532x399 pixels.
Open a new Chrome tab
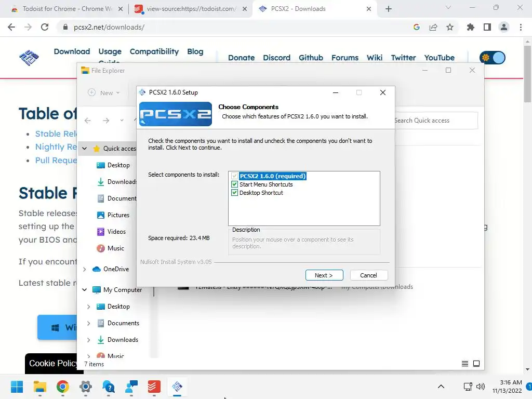click(389, 9)
